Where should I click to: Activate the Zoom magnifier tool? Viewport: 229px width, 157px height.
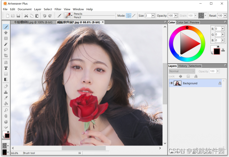[6, 110]
